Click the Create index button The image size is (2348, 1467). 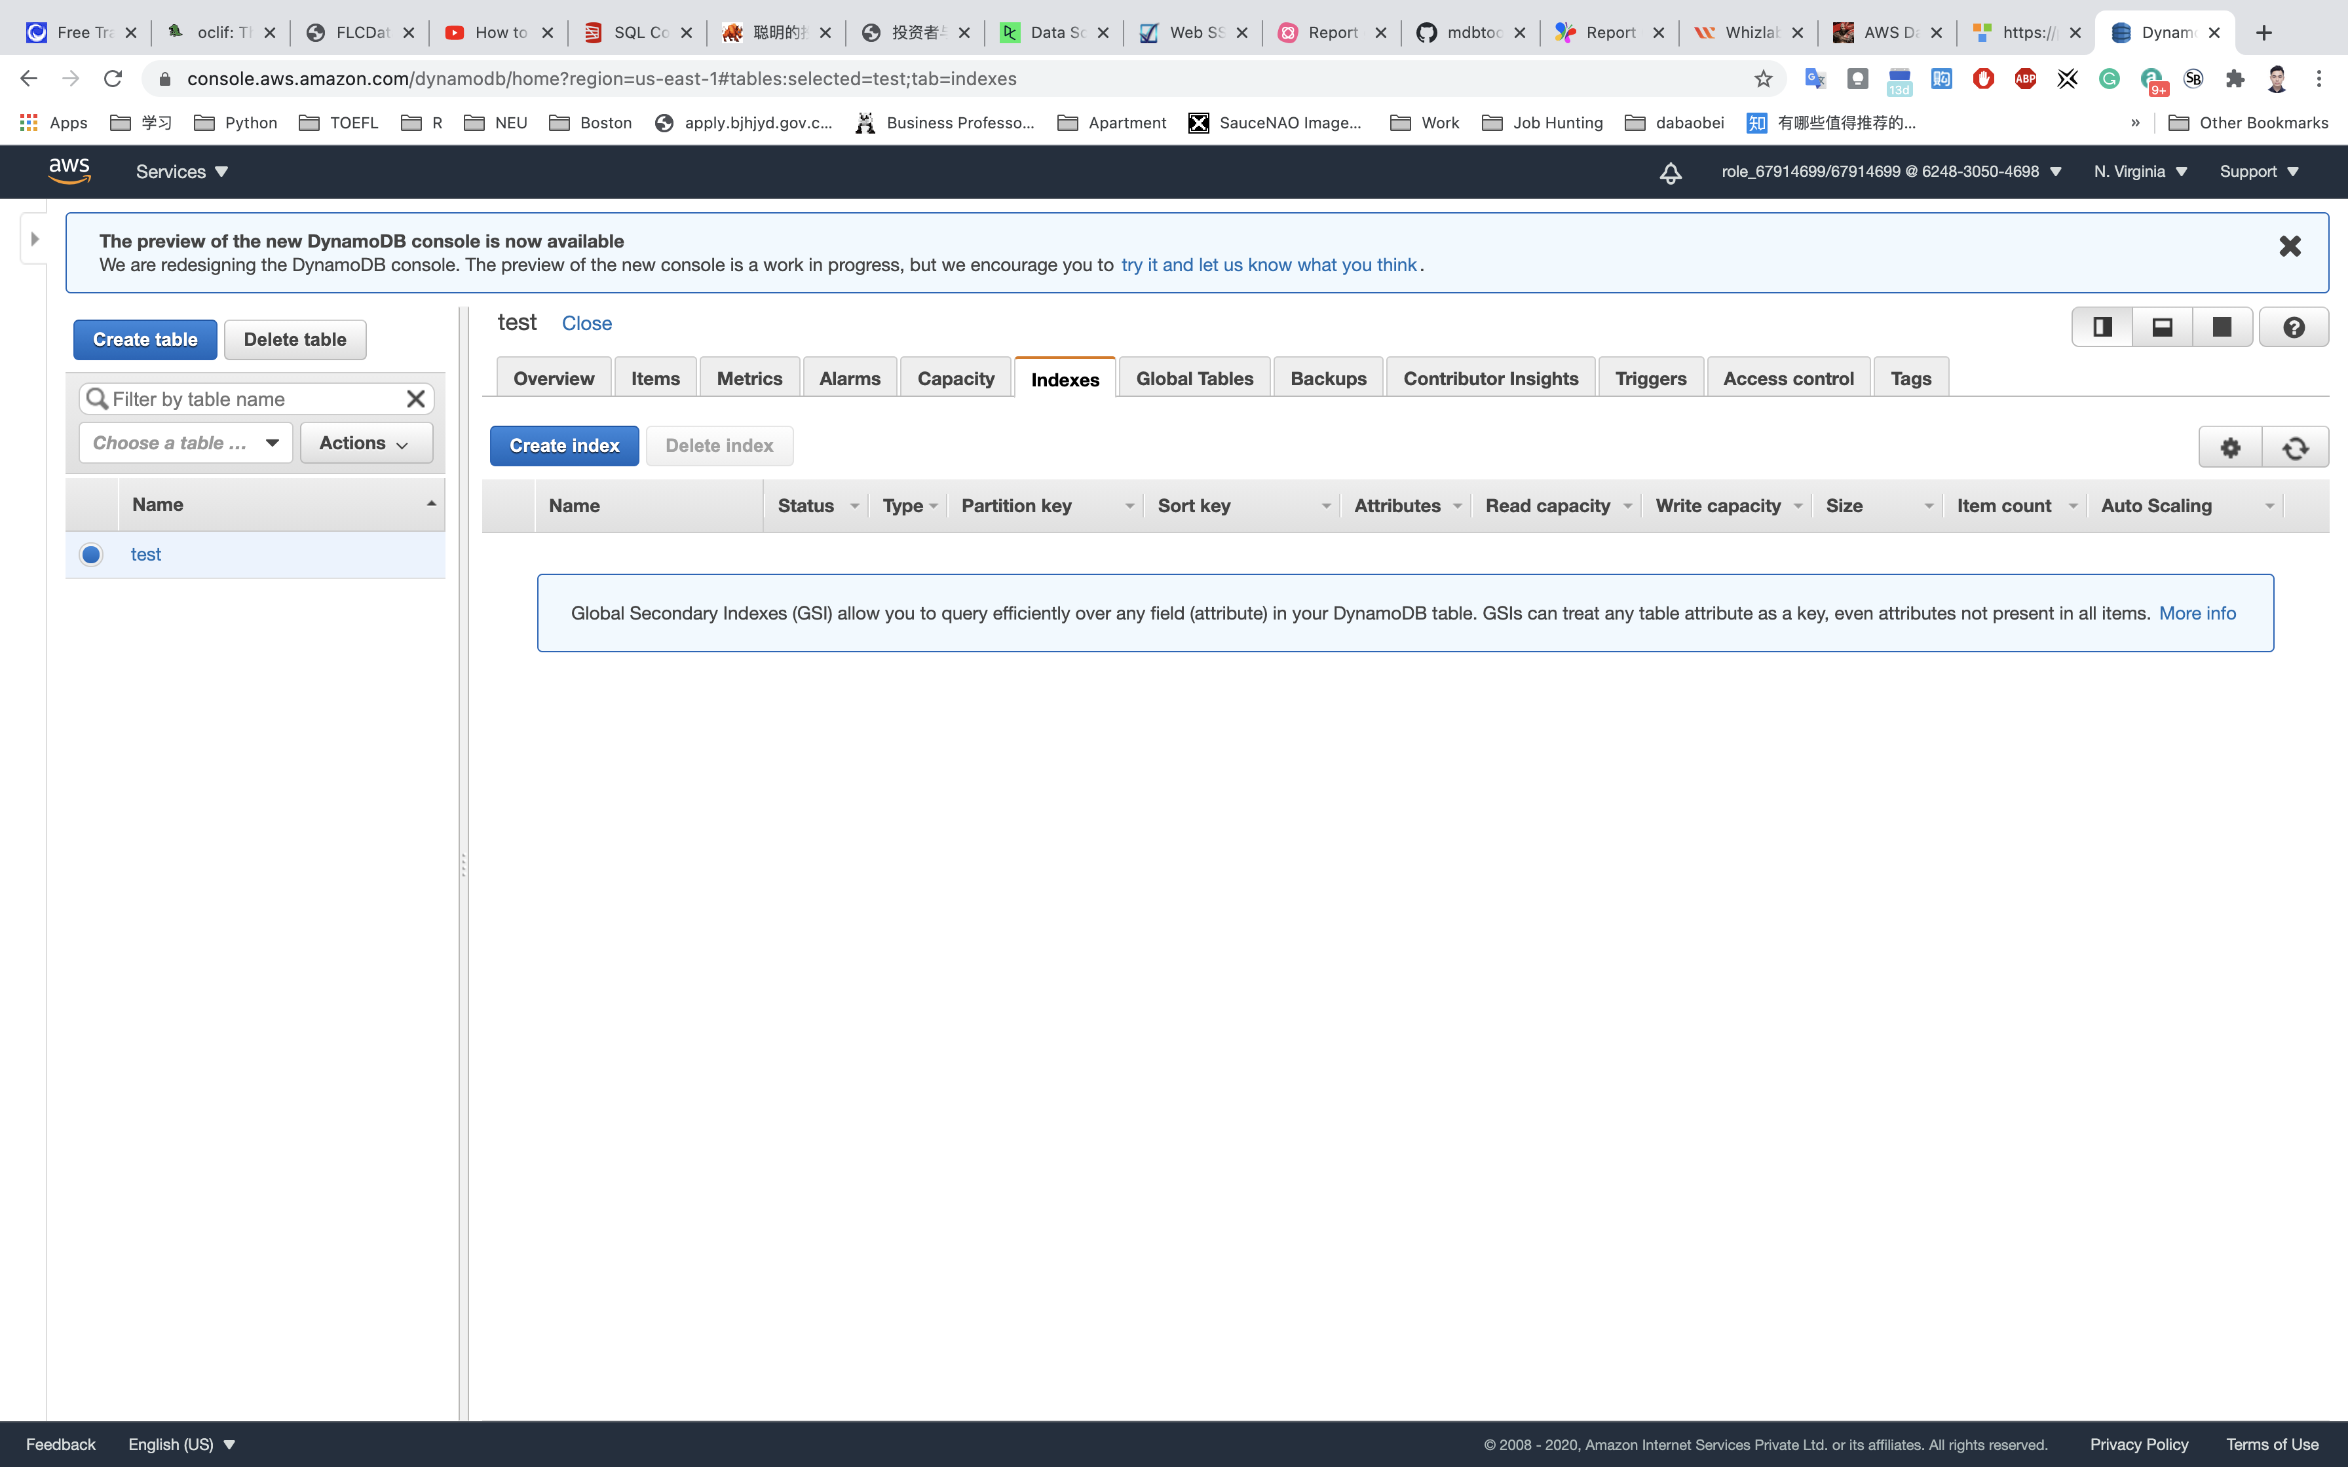point(563,445)
